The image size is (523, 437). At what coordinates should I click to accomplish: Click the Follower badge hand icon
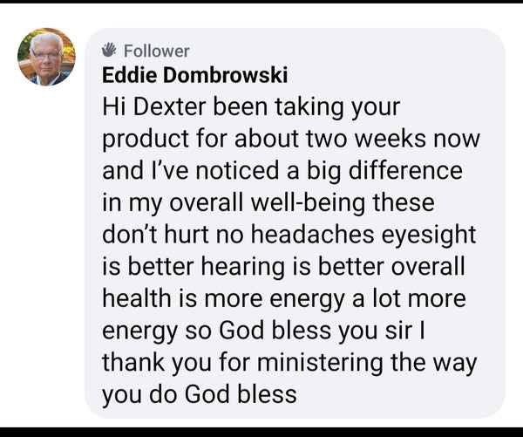pos(110,50)
